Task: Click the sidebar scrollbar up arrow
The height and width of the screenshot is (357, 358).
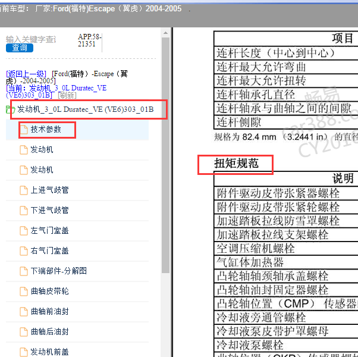Action: 165,33
